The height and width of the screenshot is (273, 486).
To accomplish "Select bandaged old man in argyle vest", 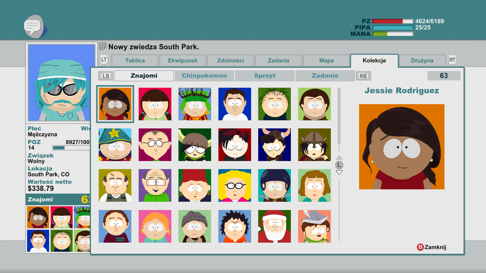I will pyautogui.click(x=115, y=185).
